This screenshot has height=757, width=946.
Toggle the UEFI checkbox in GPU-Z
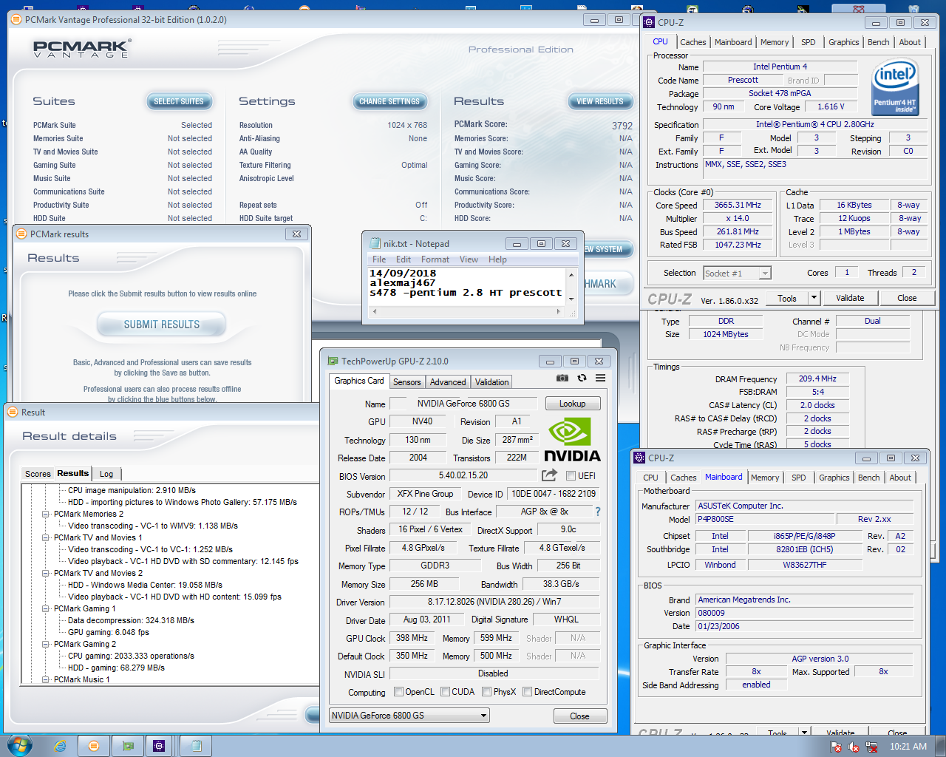pyautogui.click(x=571, y=475)
